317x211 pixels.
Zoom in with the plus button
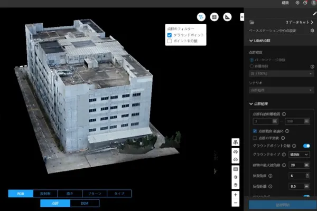(x=235, y=194)
